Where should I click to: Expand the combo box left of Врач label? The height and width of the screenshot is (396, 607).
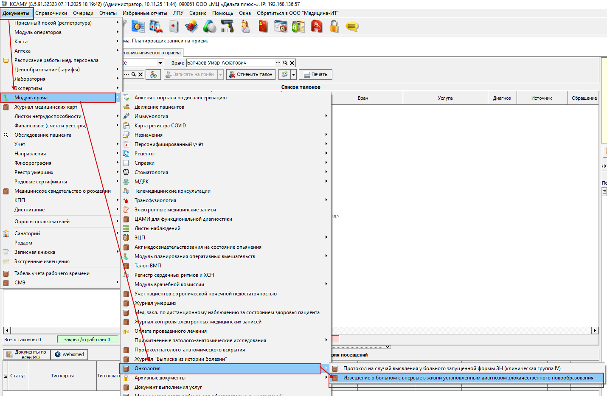pyautogui.click(x=160, y=63)
